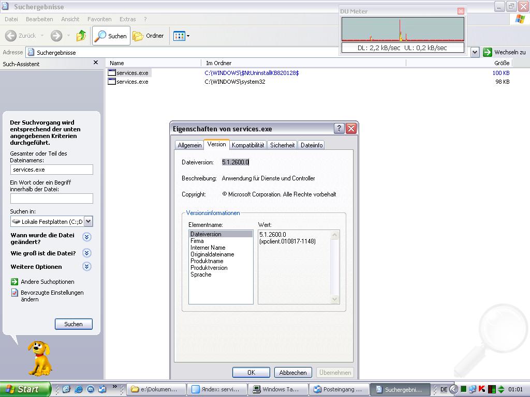Expand Wie groß ist die Datei
Viewport: 530px width, 397px height.
pyautogui.click(x=87, y=253)
